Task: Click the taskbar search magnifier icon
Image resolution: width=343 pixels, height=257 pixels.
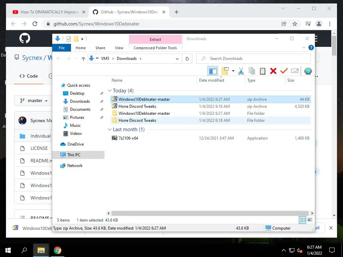Action: tap(24, 250)
